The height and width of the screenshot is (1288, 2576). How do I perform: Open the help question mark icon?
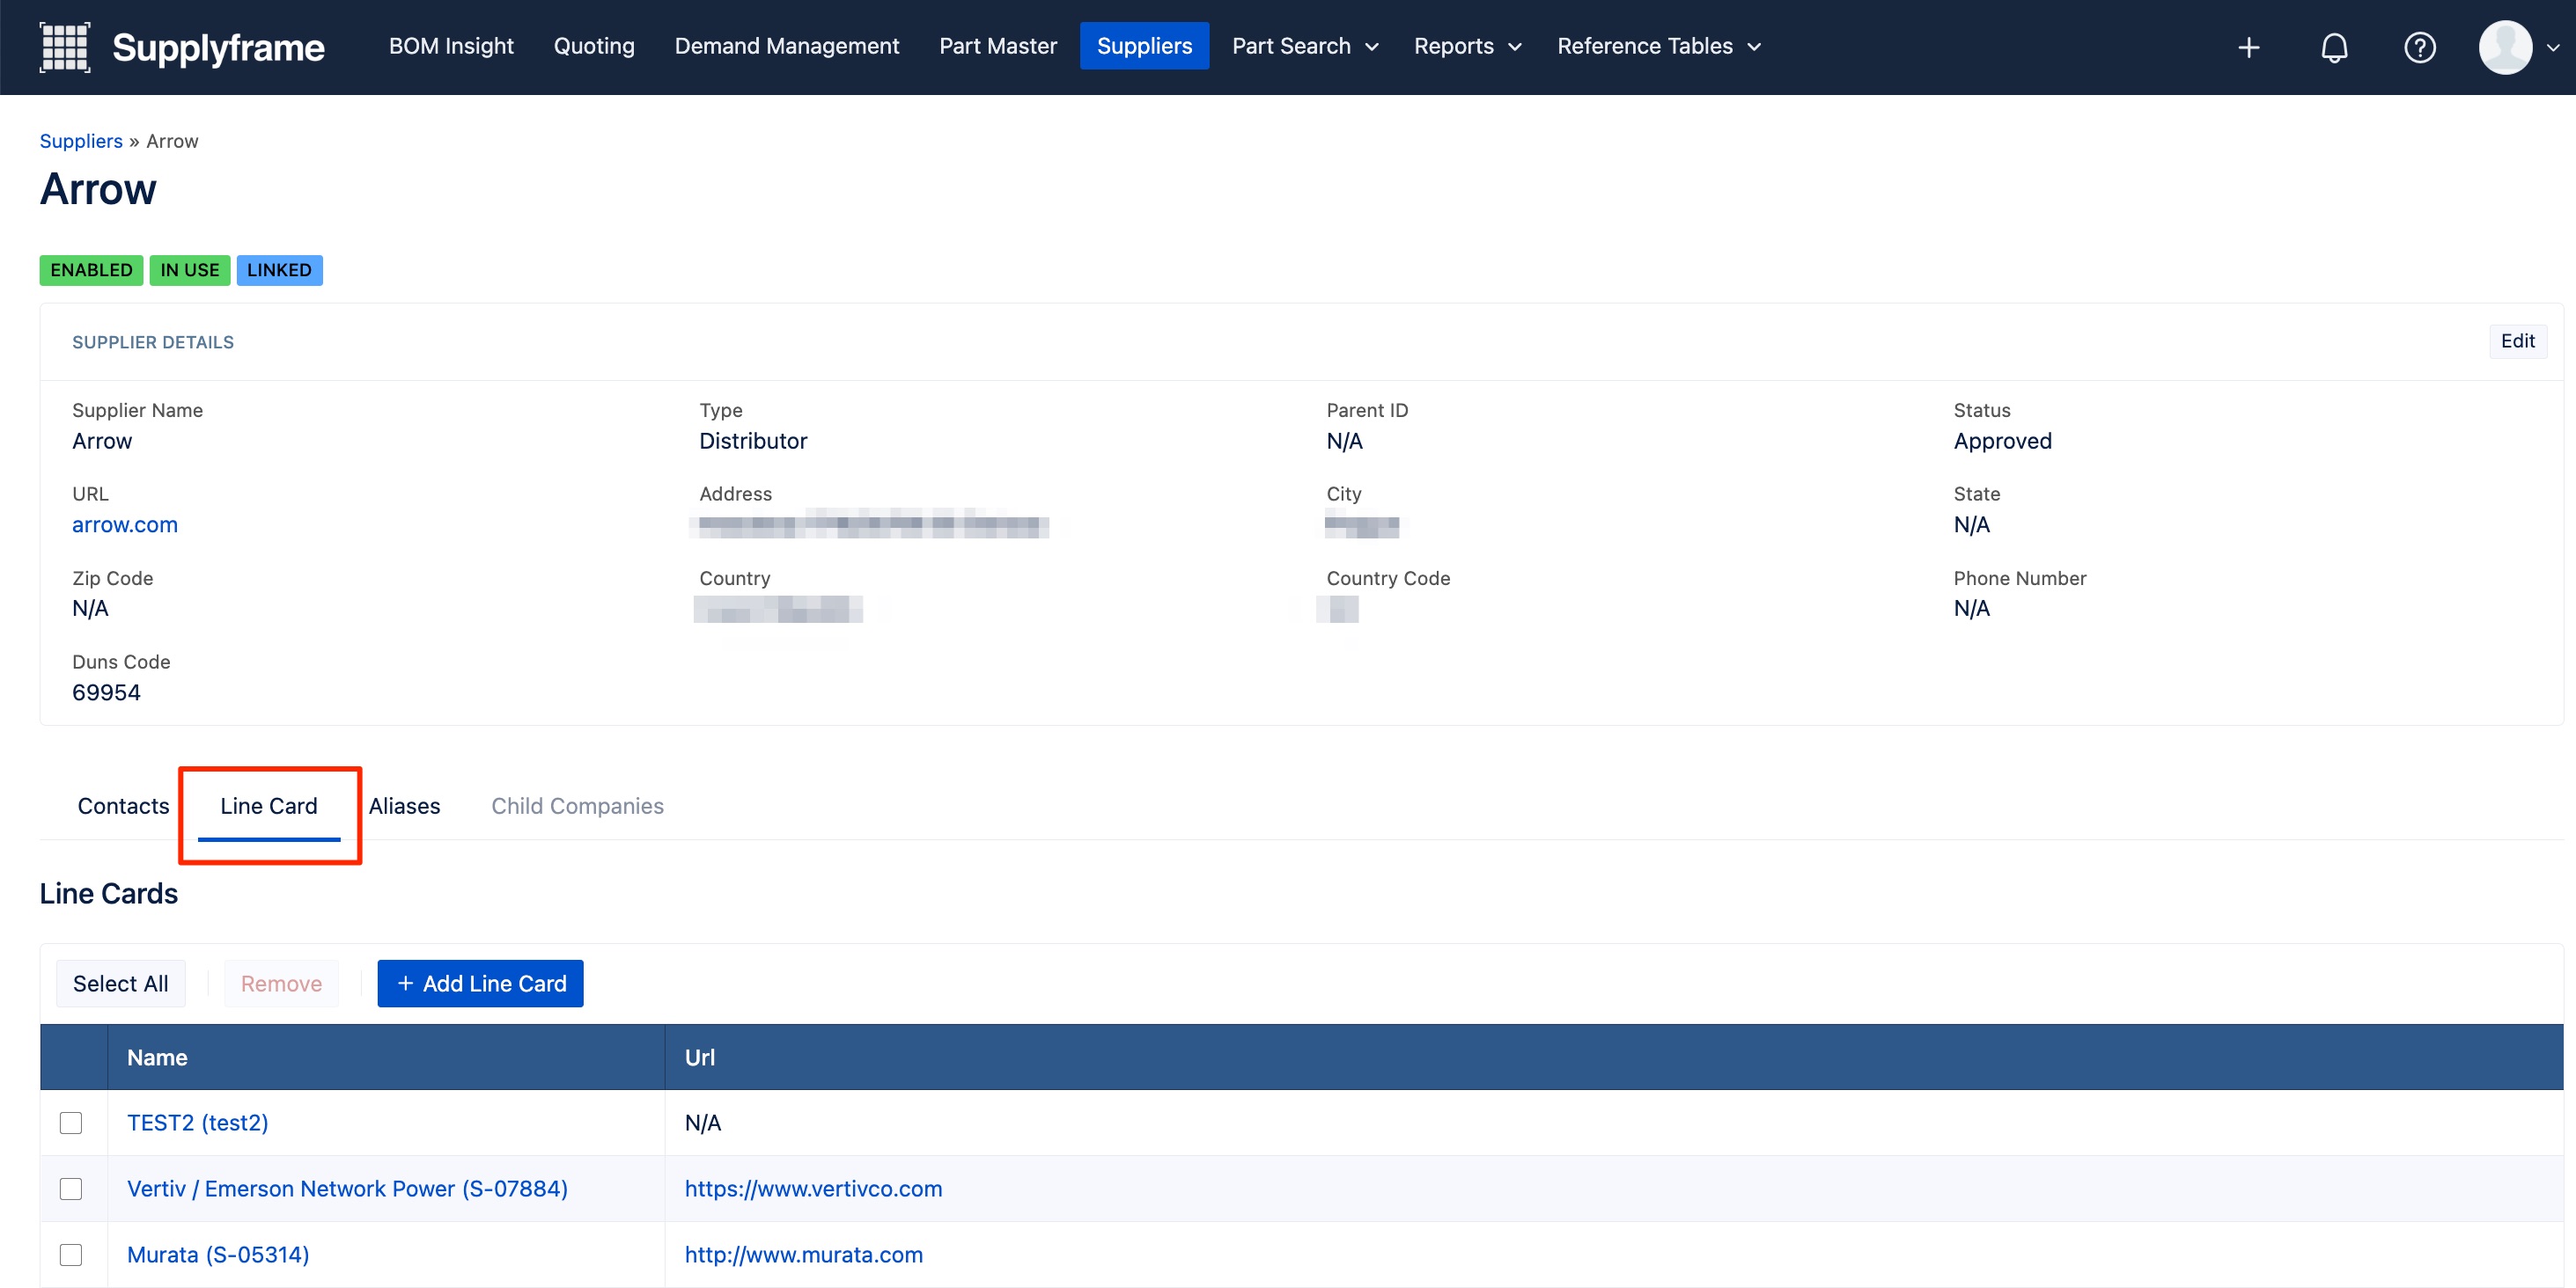tap(2419, 47)
